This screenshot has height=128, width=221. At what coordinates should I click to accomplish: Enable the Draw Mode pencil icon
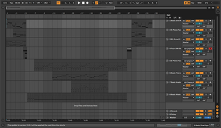pos(186,3)
